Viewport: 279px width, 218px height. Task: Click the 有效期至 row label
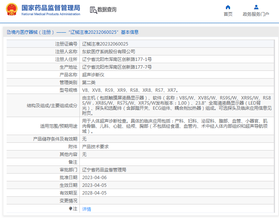coord(68,193)
